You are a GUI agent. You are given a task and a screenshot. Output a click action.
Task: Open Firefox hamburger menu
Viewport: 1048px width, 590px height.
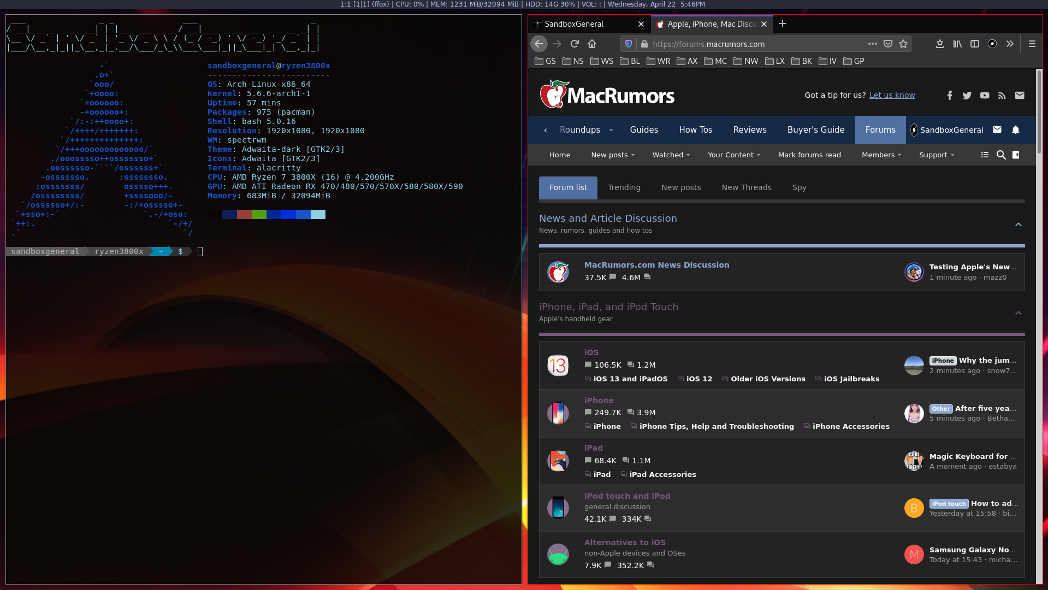[x=1032, y=44]
